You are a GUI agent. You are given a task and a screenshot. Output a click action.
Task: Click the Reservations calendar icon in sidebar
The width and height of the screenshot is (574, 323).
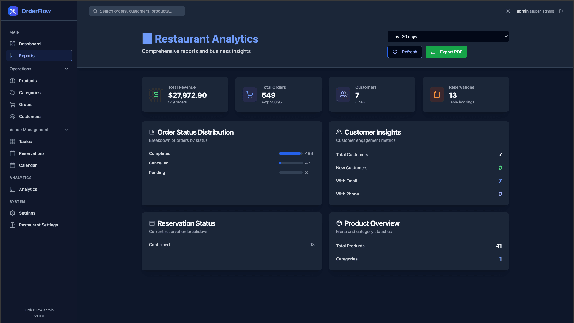12,153
